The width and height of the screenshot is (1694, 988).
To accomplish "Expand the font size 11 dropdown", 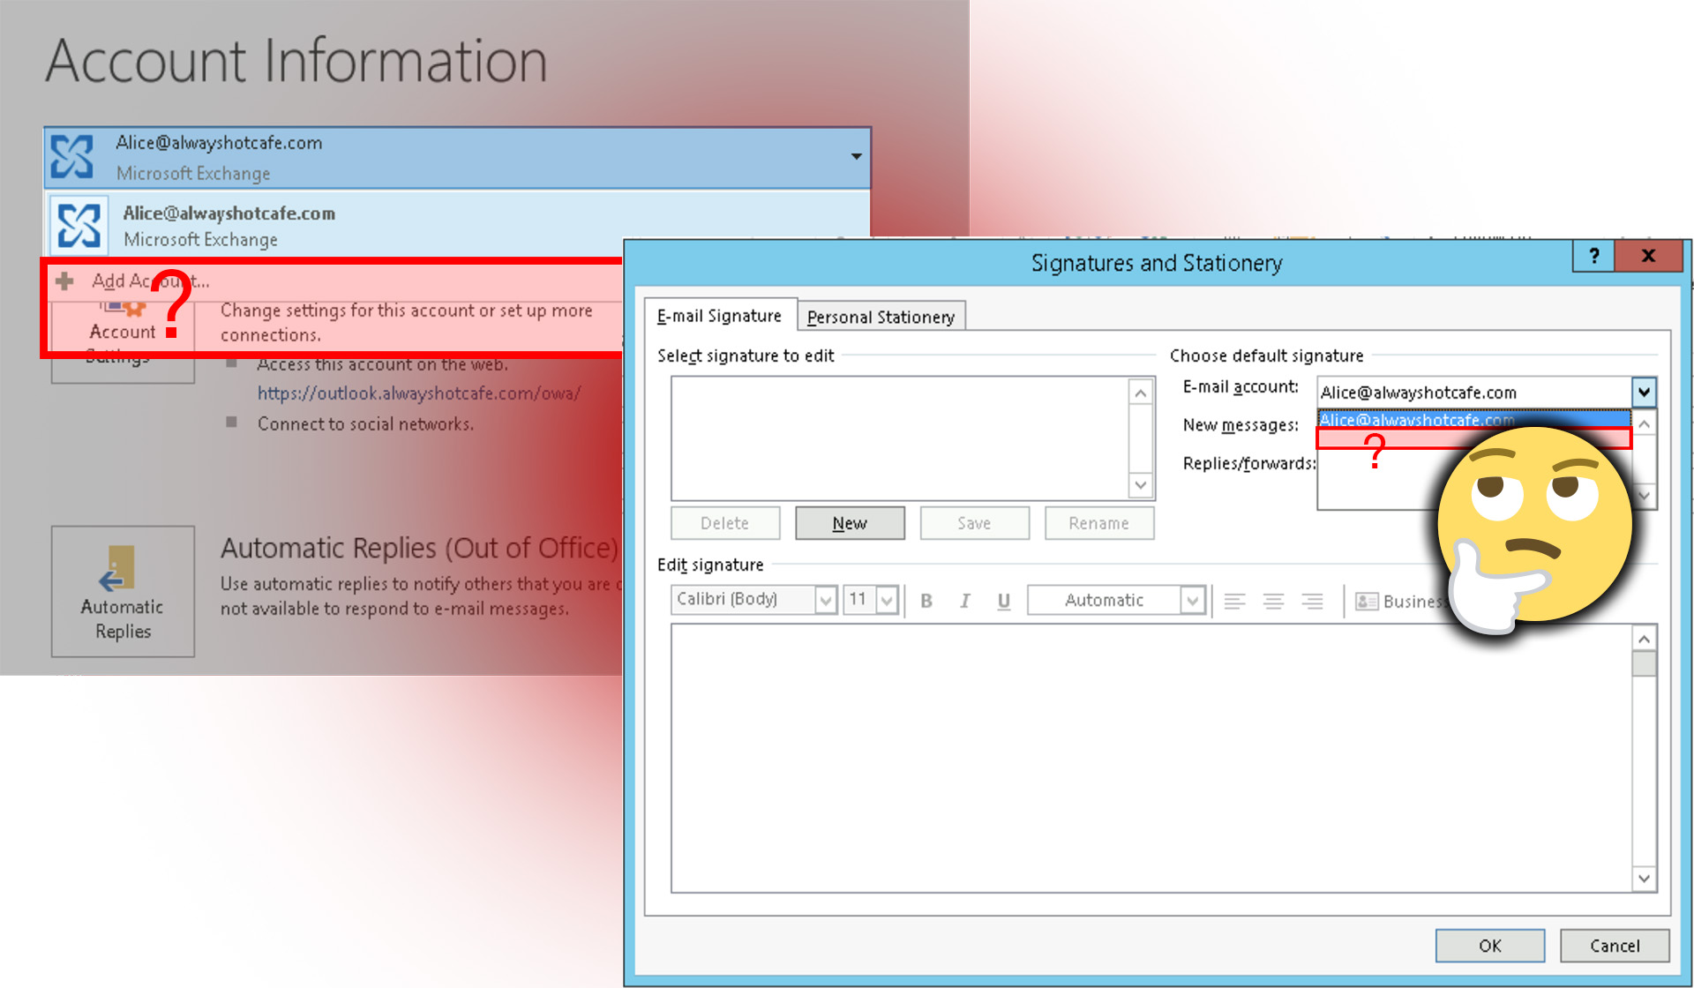I will click(888, 600).
